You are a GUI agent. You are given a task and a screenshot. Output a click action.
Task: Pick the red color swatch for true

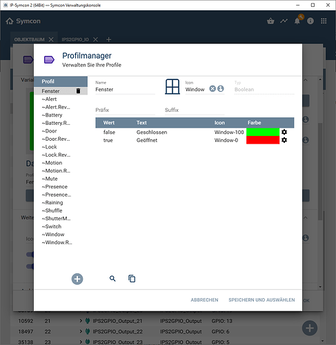pos(263,140)
